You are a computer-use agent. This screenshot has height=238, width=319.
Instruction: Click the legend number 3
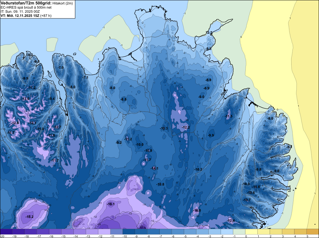[x=283, y=236]
